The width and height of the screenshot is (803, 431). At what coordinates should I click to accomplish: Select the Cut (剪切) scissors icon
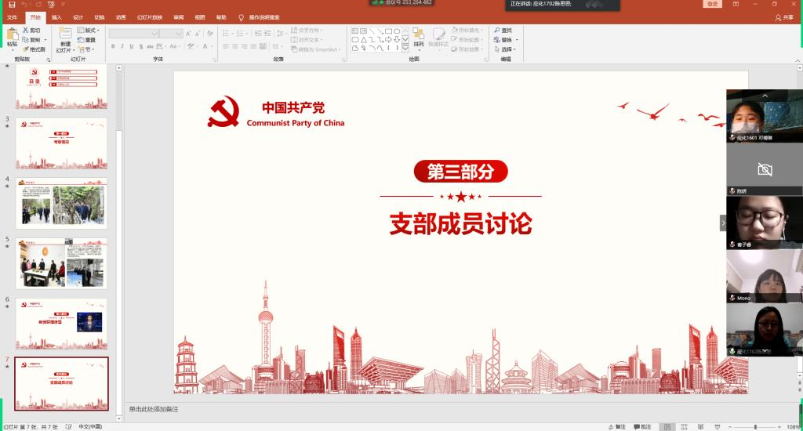[x=26, y=30]
